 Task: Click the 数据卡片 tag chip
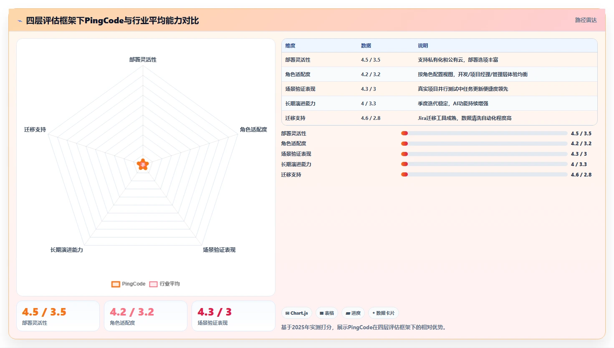(x=383, y=313)
